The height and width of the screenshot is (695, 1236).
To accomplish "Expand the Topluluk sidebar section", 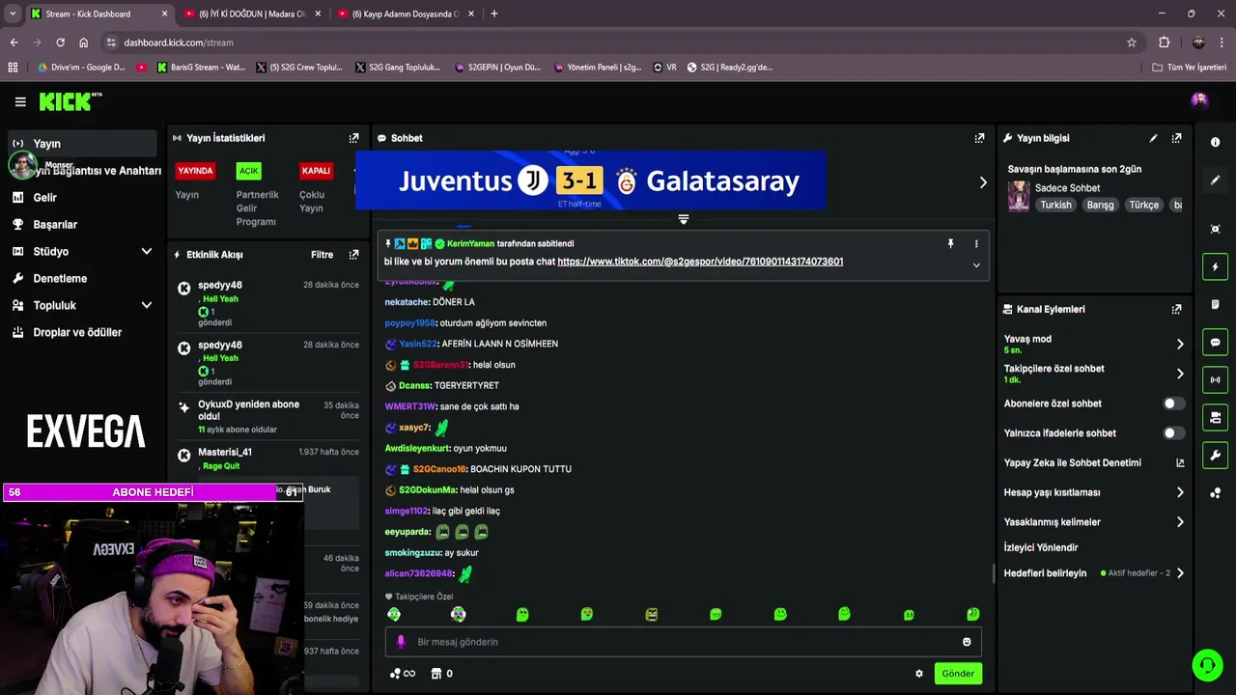I will point(146,305).
